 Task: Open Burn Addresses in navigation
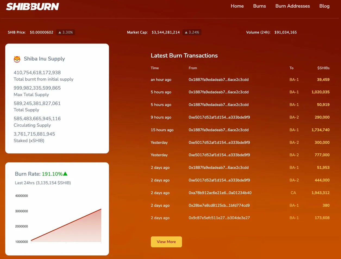(x=292, y=6)
